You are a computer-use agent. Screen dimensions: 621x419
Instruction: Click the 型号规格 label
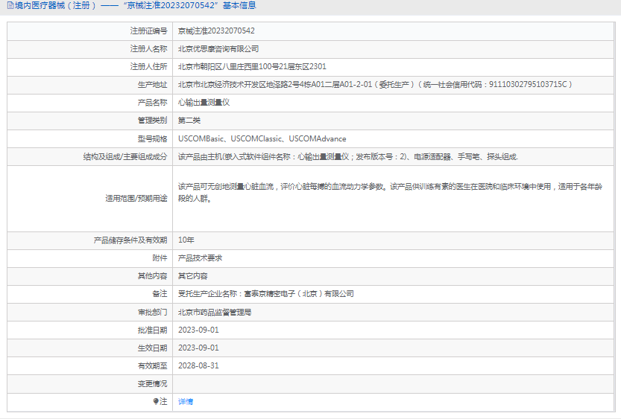[x=153, y=138]
